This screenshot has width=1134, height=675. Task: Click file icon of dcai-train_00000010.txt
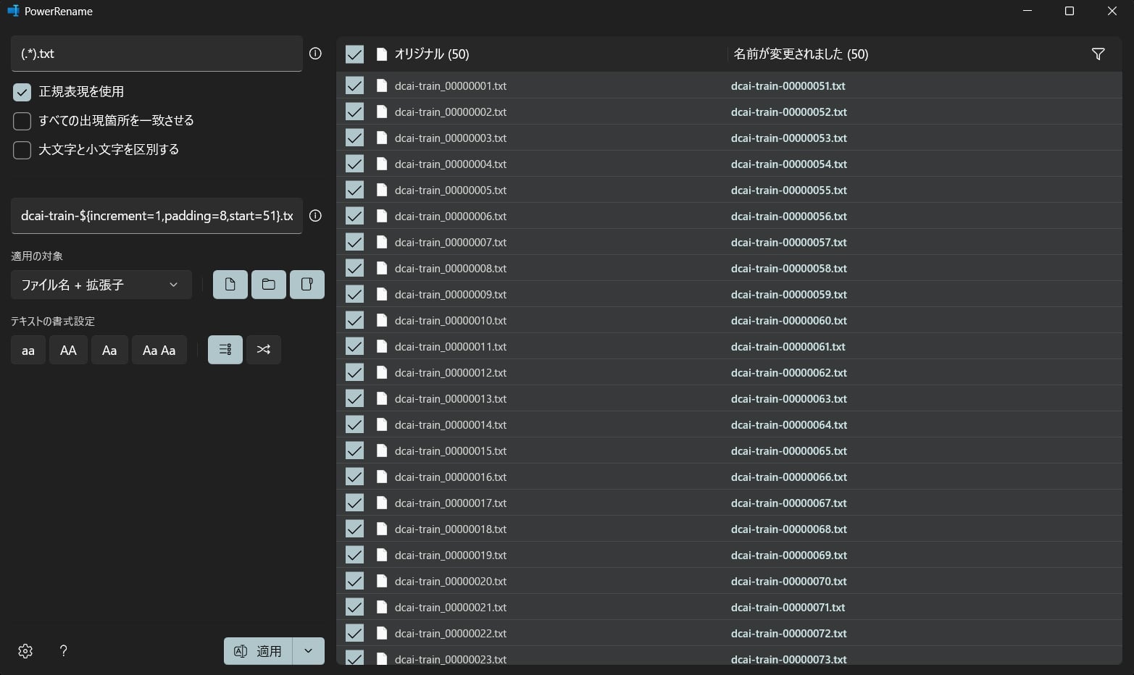[382, 320]
